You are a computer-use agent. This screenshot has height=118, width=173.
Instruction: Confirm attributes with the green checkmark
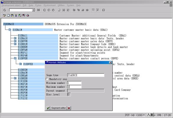(48, 108)
